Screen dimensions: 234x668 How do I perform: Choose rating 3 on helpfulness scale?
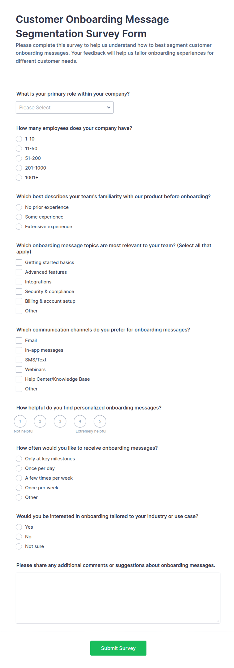tap(60, 421)
